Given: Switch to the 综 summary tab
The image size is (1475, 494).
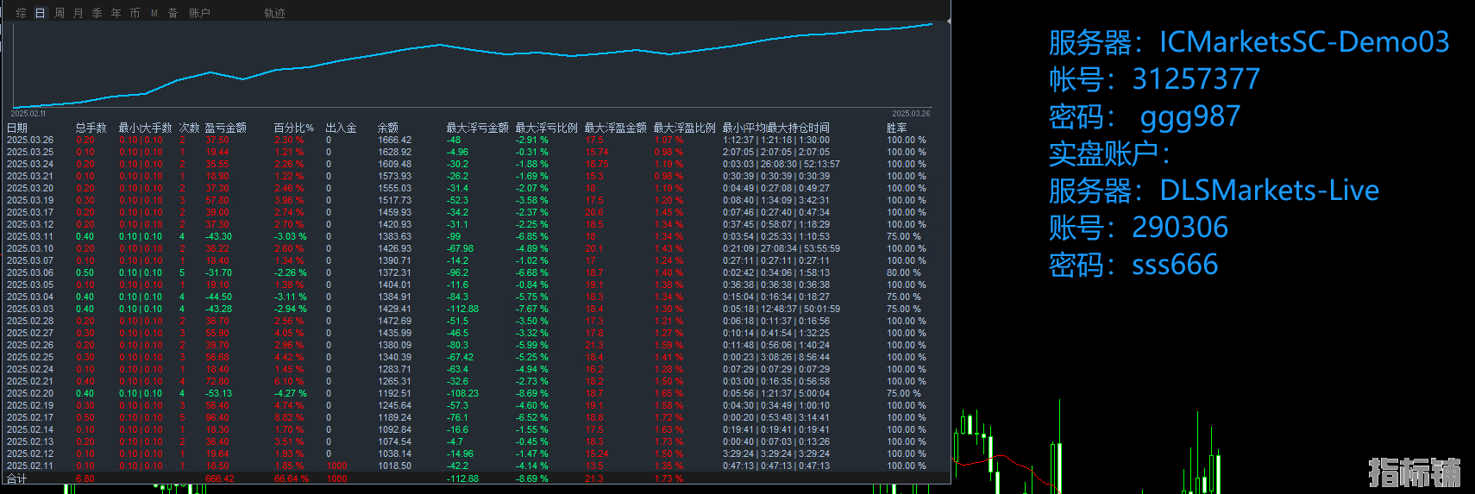Looking at the screenshot, I should tap(22, 13).
